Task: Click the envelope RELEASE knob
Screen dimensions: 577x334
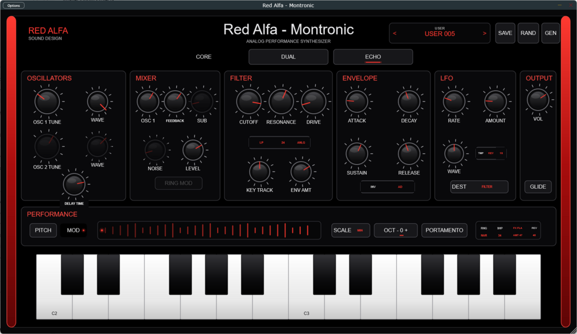Action: pyautogui.click(x=409, y=153)
